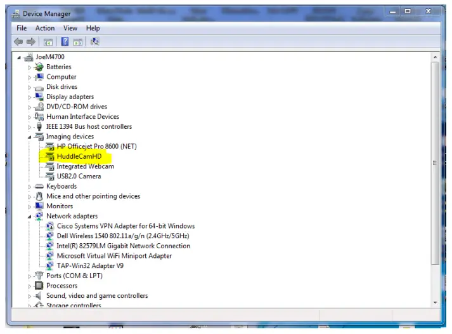The height and width of the screenshot is (334, 452).
Task: Expand the Display adapters category
Action: click(x=29, y=97)
